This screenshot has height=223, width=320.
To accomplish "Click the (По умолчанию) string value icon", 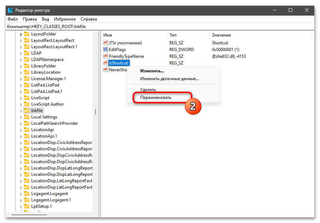I will click(x=105, y=43).
